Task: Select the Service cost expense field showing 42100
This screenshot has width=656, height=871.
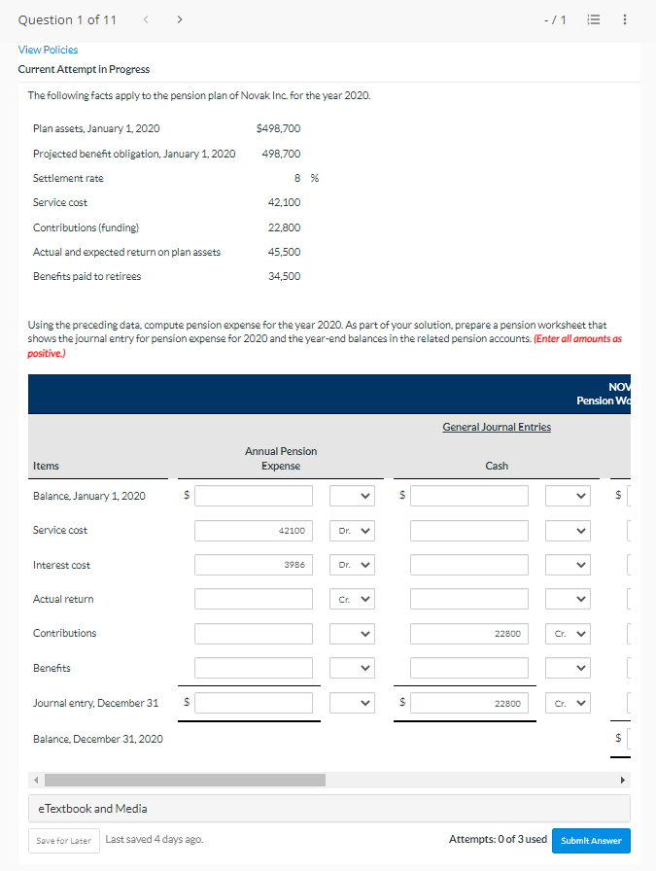Action: coord(253,530)
